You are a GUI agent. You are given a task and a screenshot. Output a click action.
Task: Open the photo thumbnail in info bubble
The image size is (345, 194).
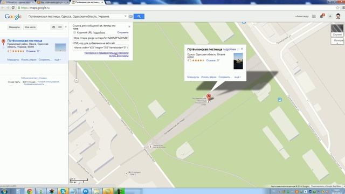[238, 61]
